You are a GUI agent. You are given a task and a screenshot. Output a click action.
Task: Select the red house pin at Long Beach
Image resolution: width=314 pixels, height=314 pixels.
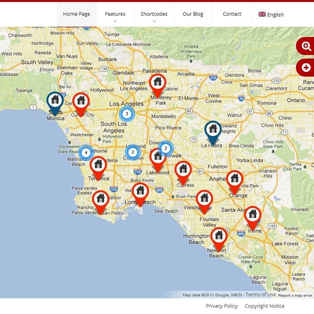(140, 194)
